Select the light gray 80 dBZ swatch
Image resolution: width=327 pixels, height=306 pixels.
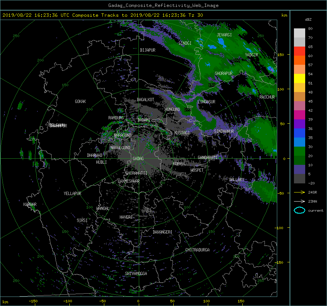(299, 33)
